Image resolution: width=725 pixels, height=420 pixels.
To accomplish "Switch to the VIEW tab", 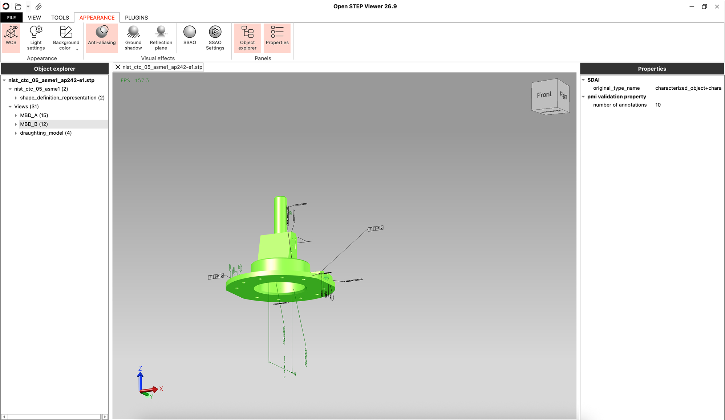I will 34,17.
